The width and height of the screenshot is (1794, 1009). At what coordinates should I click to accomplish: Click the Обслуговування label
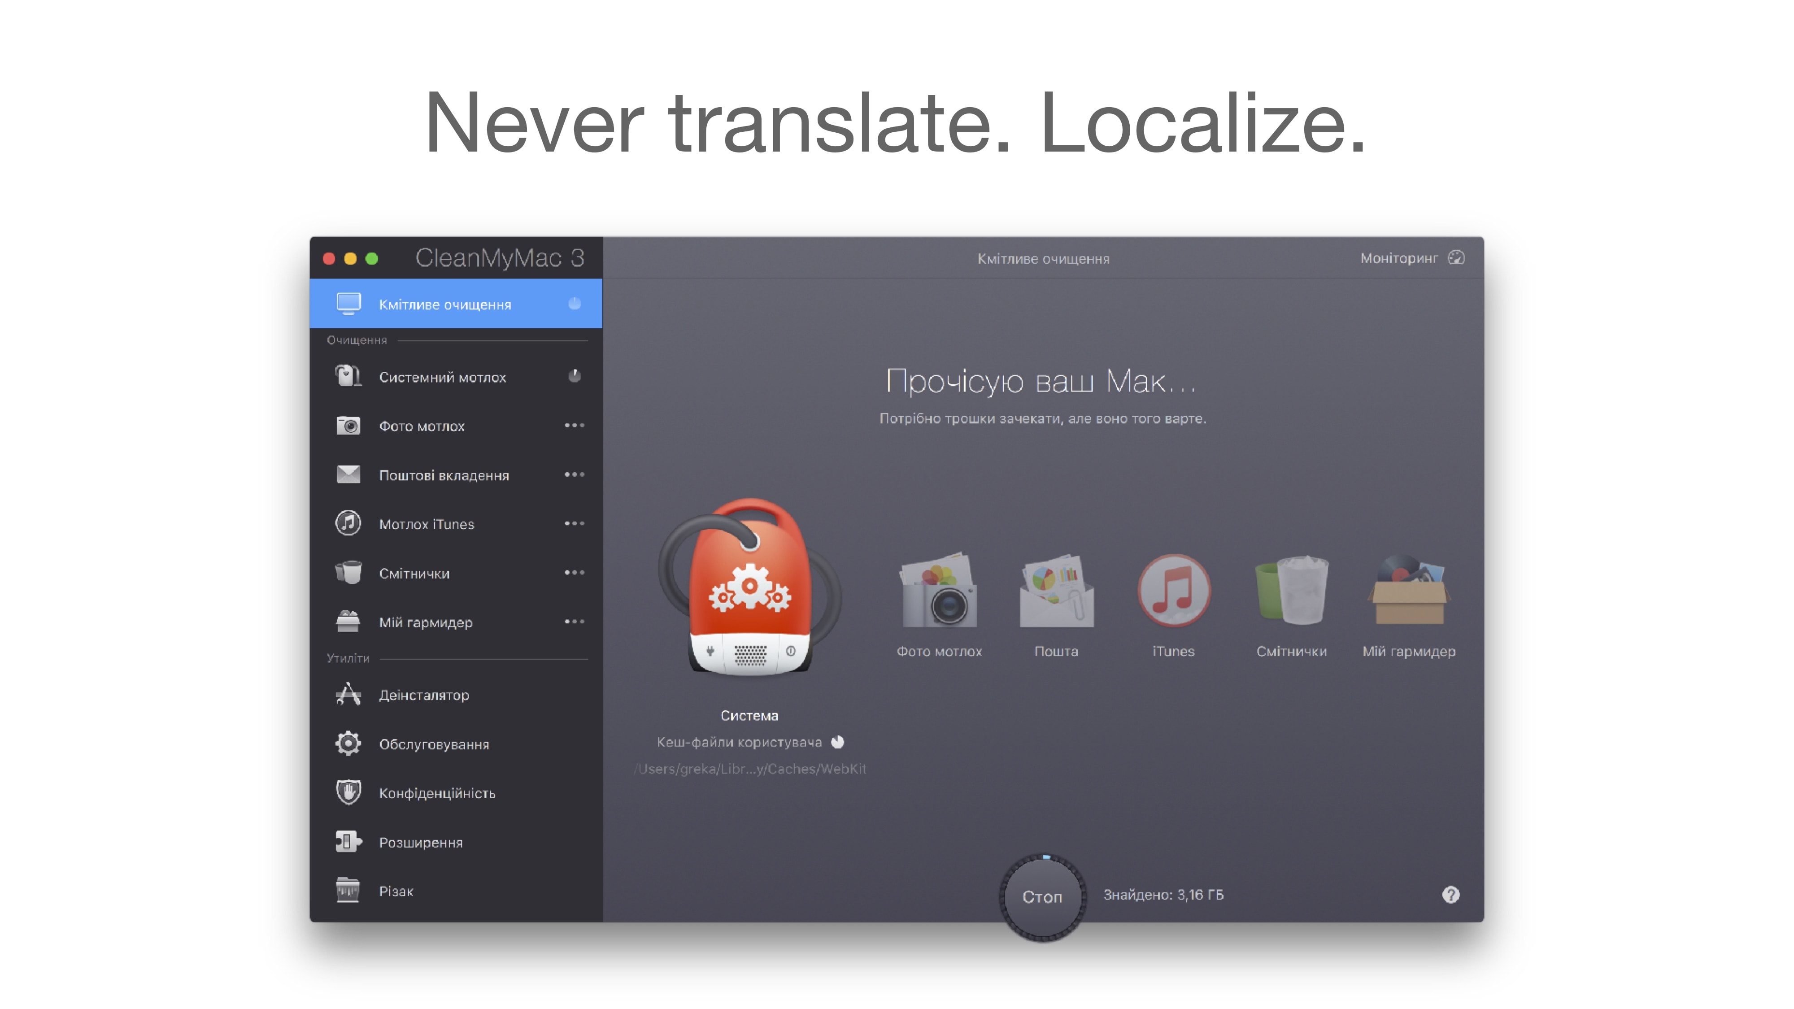[434, 744]
